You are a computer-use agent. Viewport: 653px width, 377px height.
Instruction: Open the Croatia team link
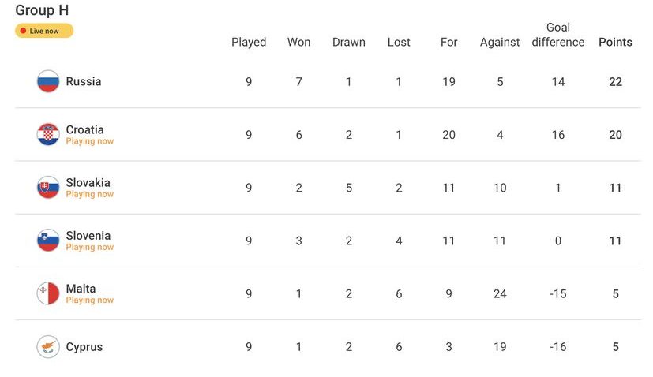[84, 129]
